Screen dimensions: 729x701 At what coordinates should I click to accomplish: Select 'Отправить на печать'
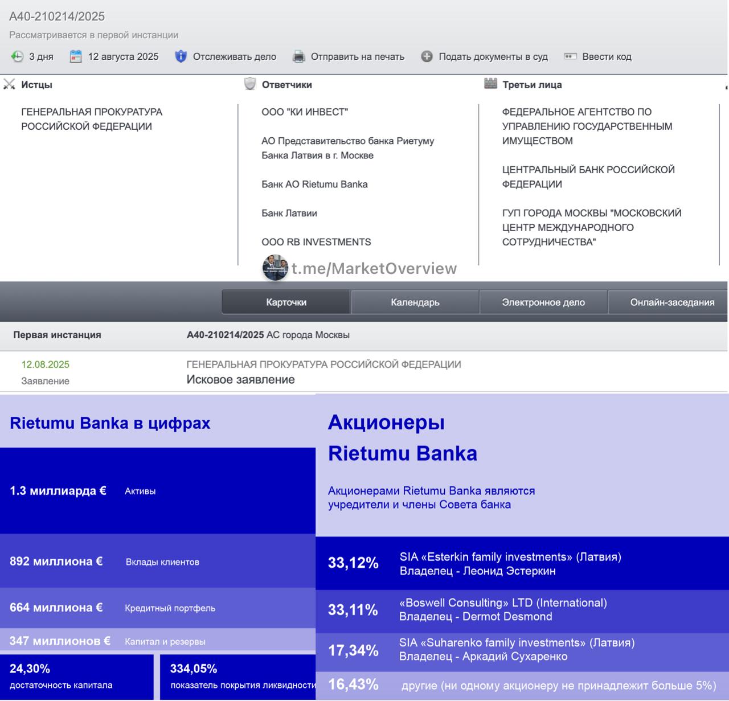click(358, 56)
